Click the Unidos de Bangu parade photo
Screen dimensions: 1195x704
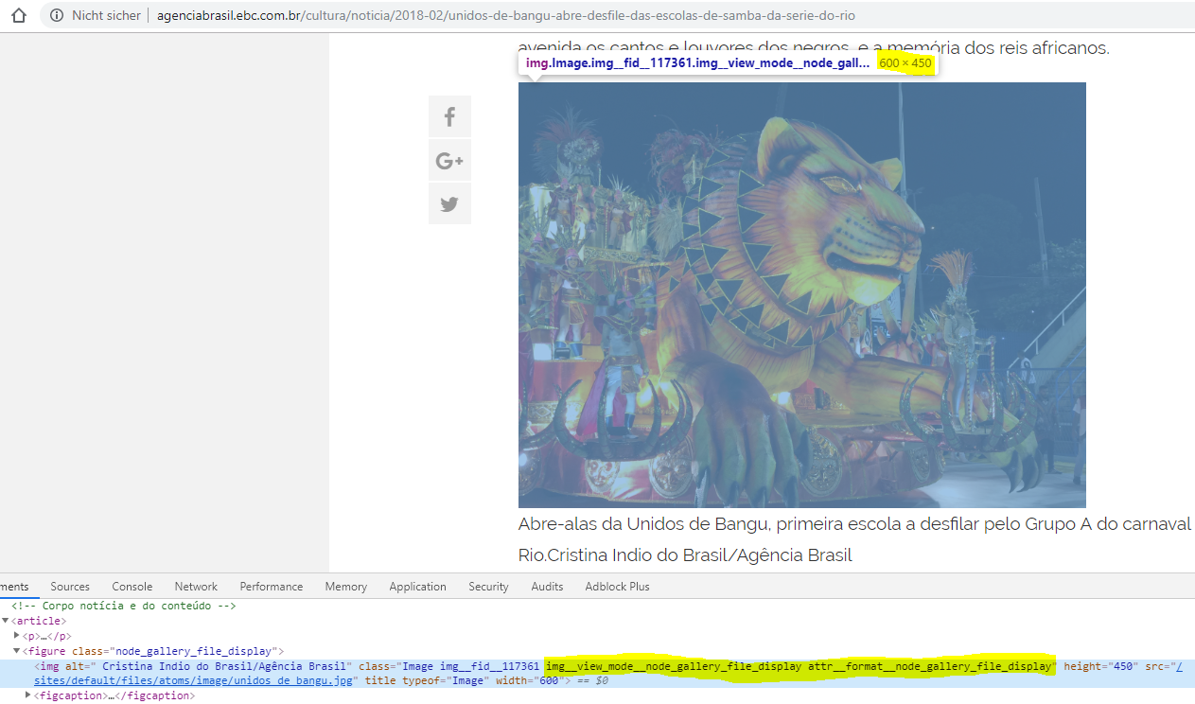pos(801,295)
